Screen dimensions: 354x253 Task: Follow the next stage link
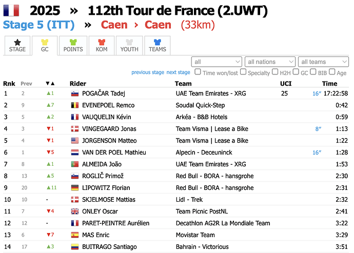(x=179, y=72)
